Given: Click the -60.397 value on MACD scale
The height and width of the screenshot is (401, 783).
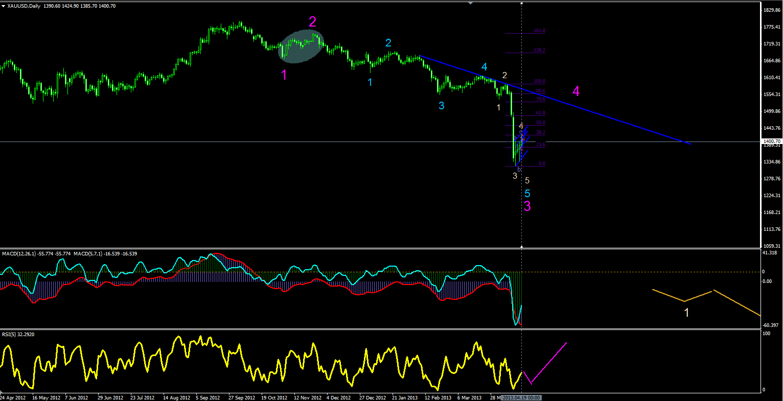Looking at the screenshot, I should click(771, 325).
